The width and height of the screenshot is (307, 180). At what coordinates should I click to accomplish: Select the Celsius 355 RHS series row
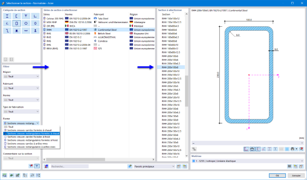click(x=99, y=19)
